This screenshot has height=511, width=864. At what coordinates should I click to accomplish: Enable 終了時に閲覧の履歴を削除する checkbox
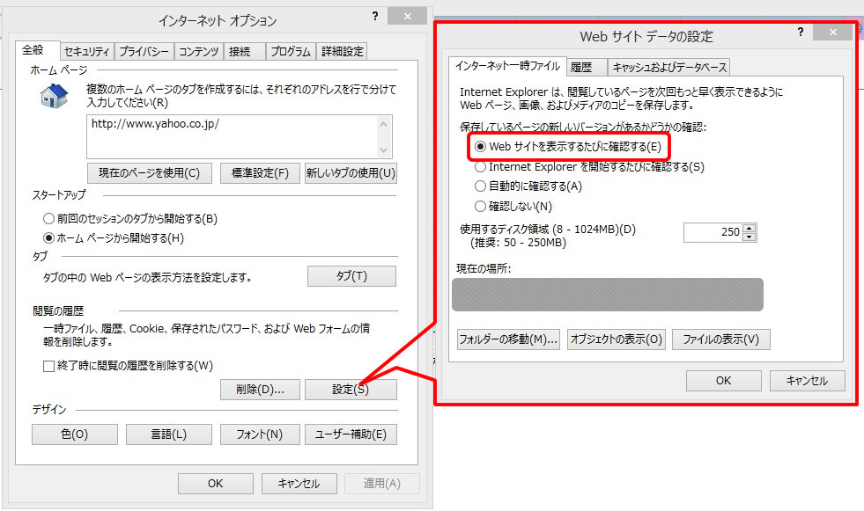click(x=49, y=366)
